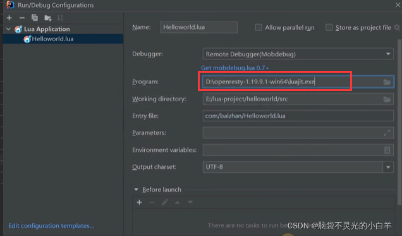Enable Store as project file checkbox
The width and height of the screenshot is (402, 236).
(329, 27)
